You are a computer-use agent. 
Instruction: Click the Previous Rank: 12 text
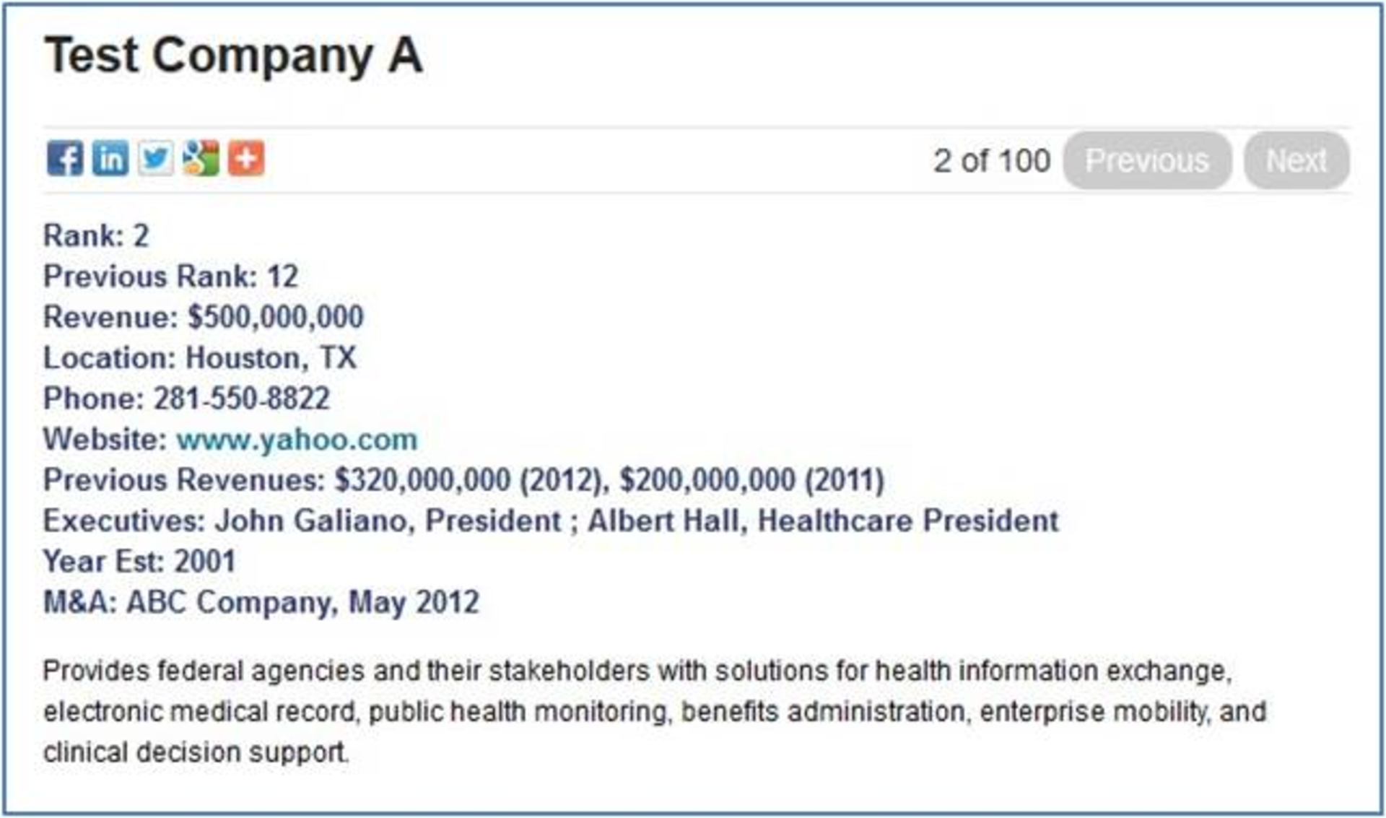click(170, 277)
